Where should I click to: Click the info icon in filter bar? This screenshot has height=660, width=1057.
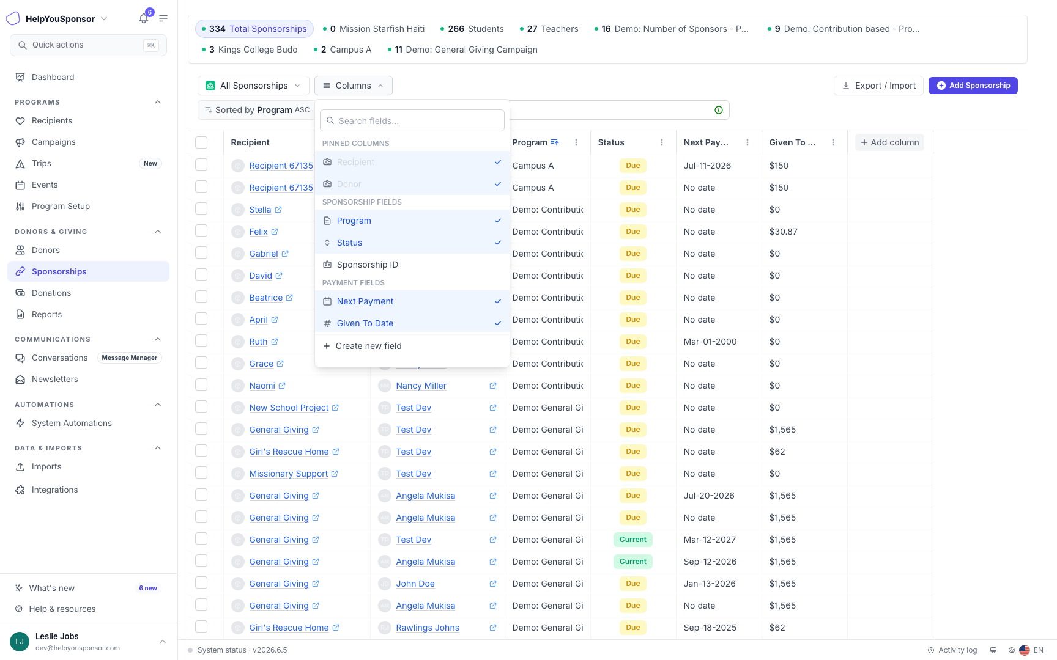(x=719, y=110)
